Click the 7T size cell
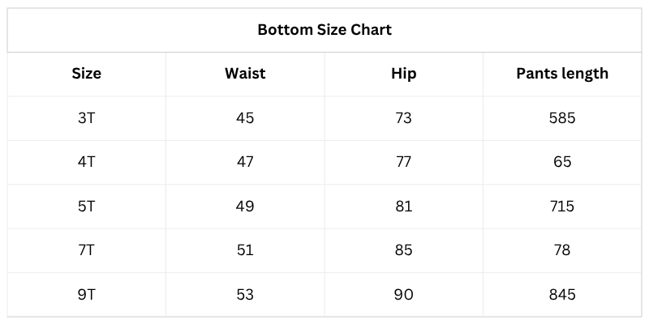 tap(87, 249)
